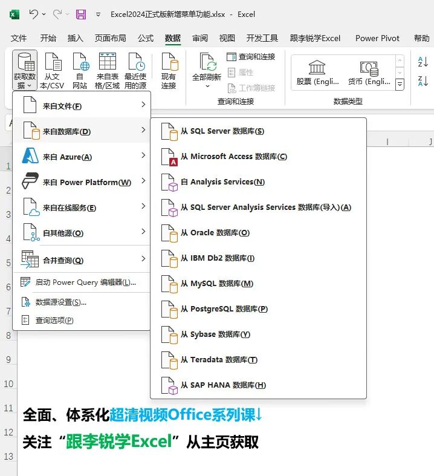Save the workbook with purple disk icon
This screenshot has width=434, height=476.
(81, 15)
